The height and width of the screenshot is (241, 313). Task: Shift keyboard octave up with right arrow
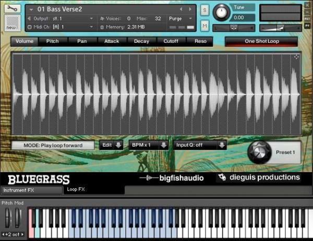coord(22,234)
